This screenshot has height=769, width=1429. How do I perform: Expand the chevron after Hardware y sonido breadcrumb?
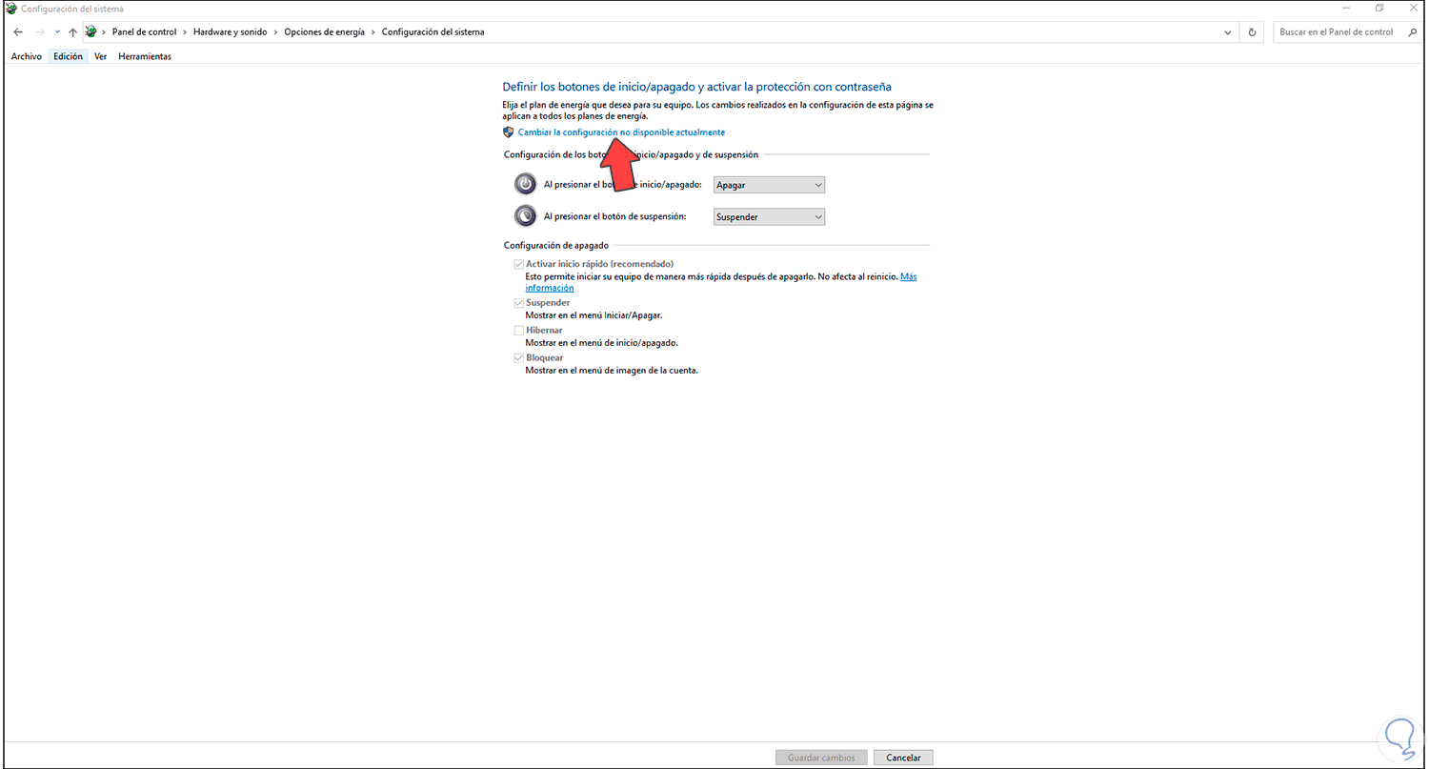click(x=275, y=31)
